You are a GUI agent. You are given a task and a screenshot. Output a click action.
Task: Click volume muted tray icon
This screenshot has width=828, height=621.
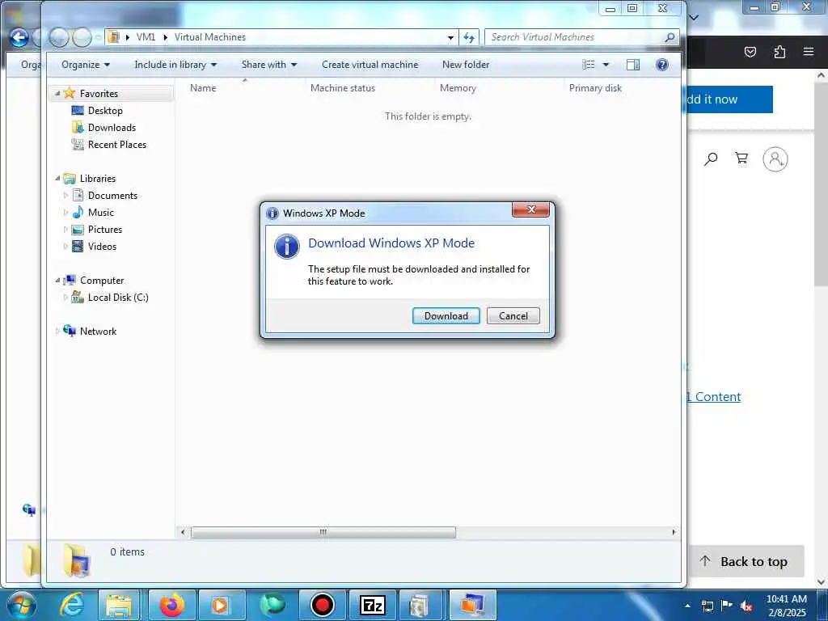click(746, 606)
